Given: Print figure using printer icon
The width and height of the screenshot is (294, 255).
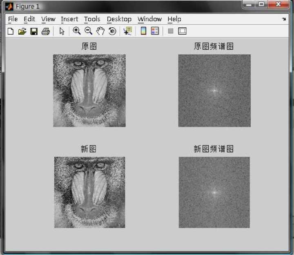Looking at the screenshot, I should [46, 31].
